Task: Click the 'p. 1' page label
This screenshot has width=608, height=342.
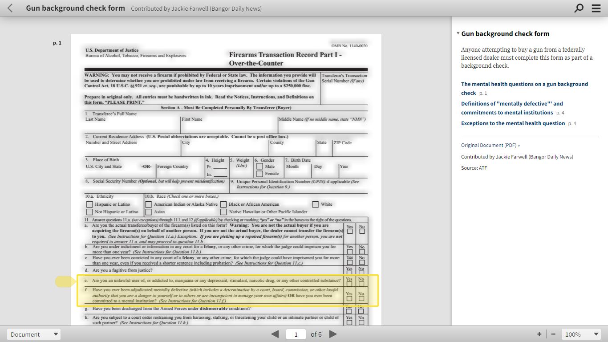Action: [x=57, y=43]
